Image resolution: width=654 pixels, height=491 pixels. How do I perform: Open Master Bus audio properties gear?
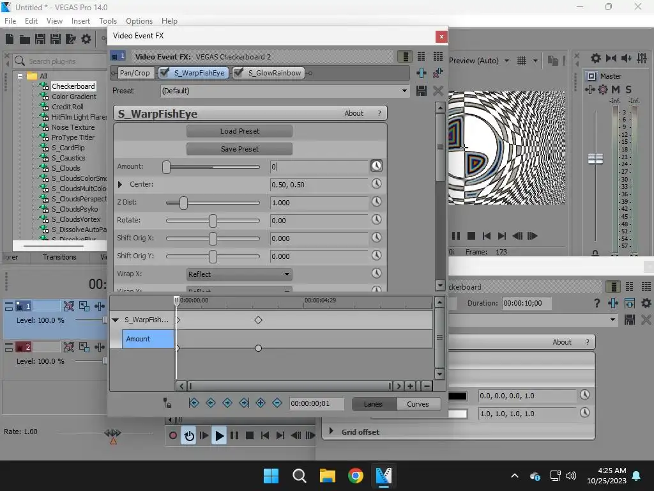click(596, 58)
